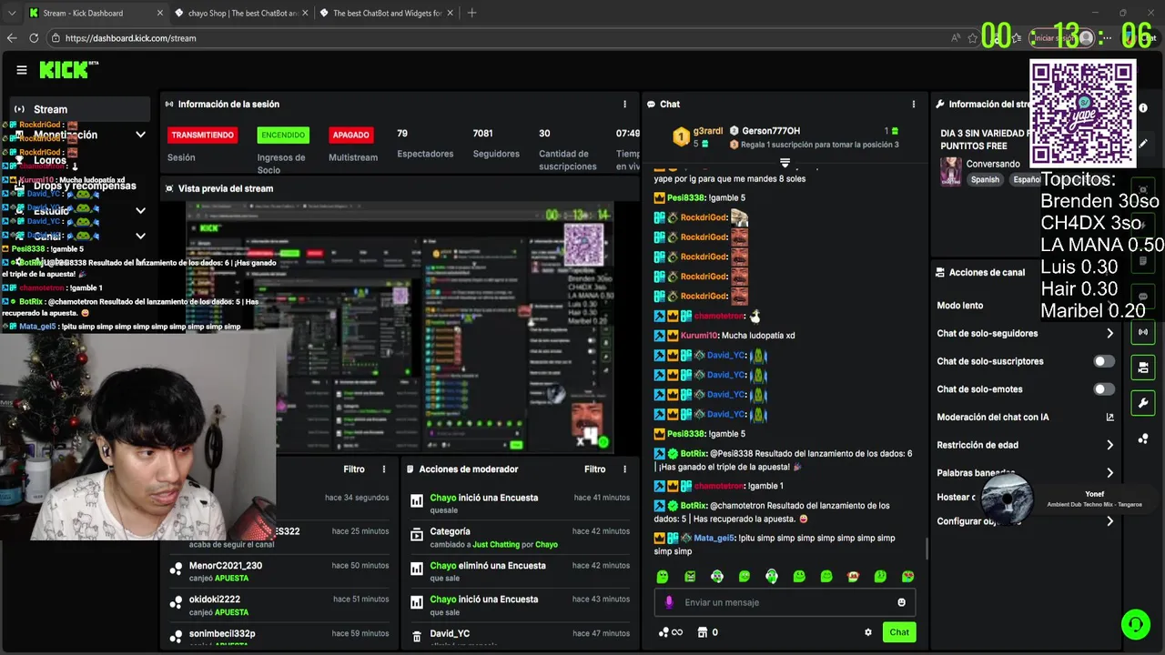The height and width of the screenshot is (655, 1165).
Task: Click the stream preview thumbnail
Action: 400,327
